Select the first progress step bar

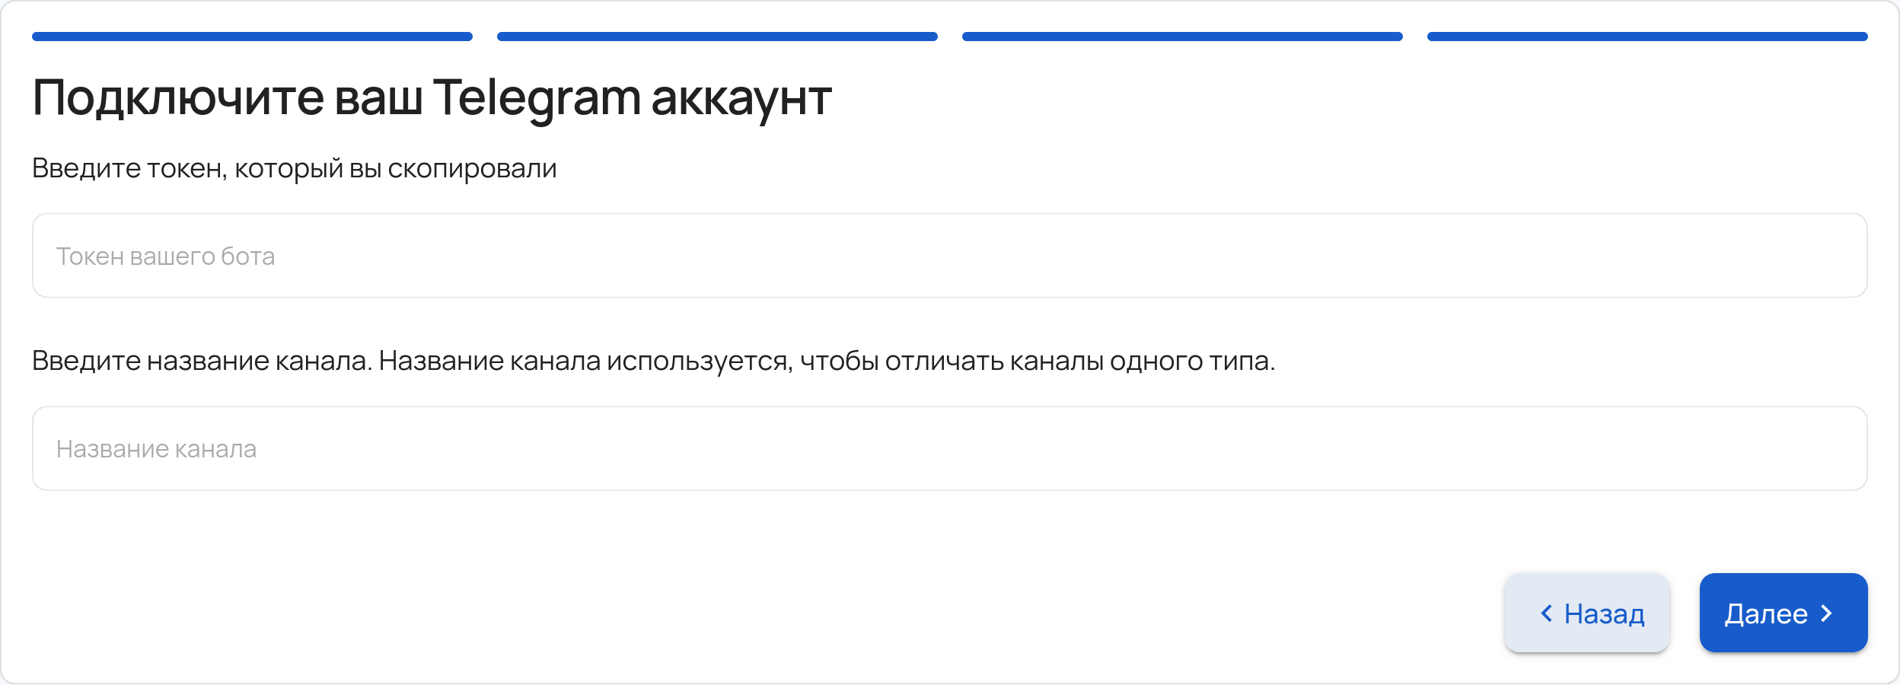click(252, 37)
